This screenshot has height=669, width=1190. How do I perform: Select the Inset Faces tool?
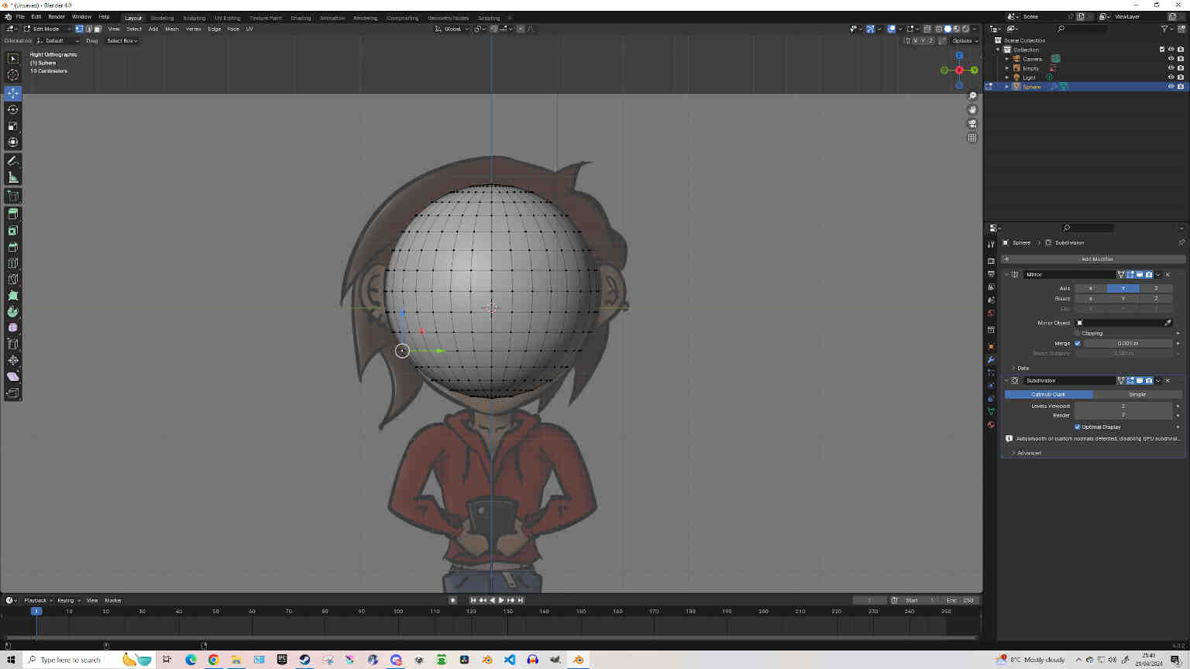13,231
